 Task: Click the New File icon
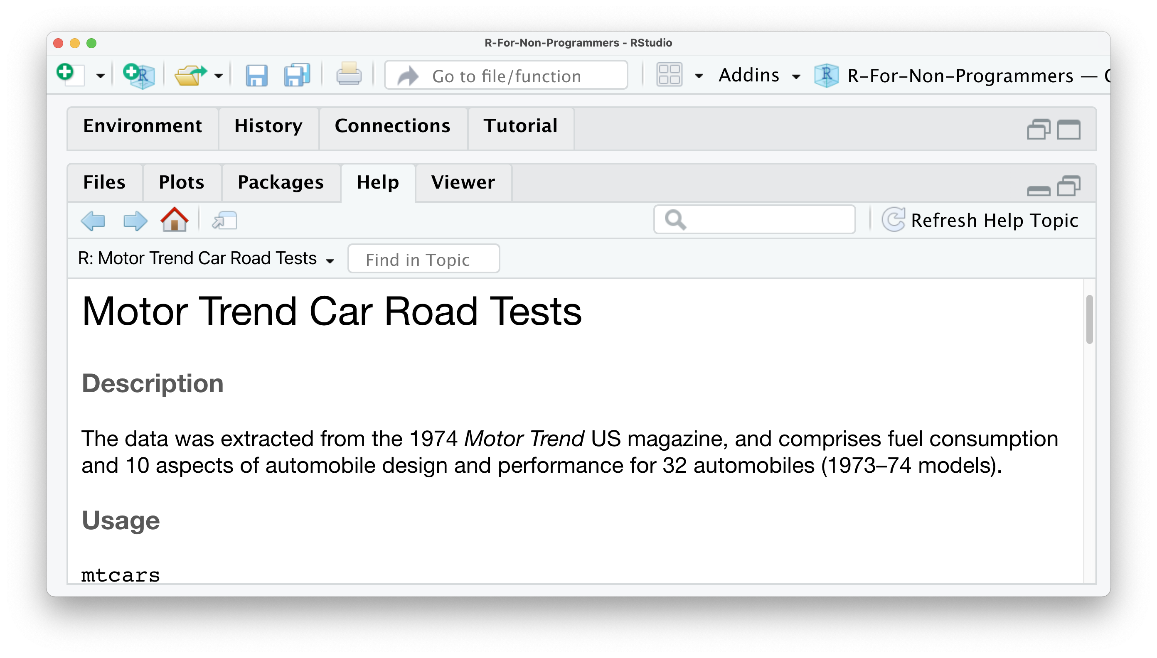[x=70, y=75]
